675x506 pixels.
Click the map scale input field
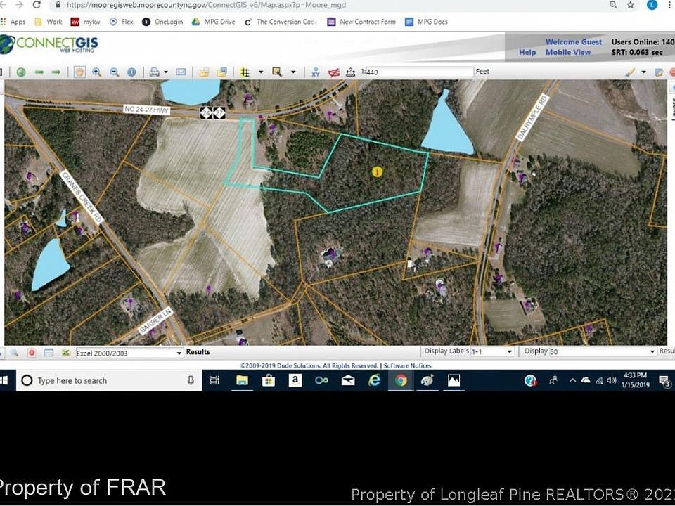point(419,72)
